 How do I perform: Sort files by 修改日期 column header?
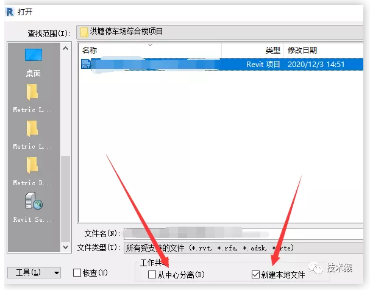pos(324,50)
